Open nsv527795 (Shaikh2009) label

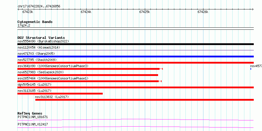point(37,60)
